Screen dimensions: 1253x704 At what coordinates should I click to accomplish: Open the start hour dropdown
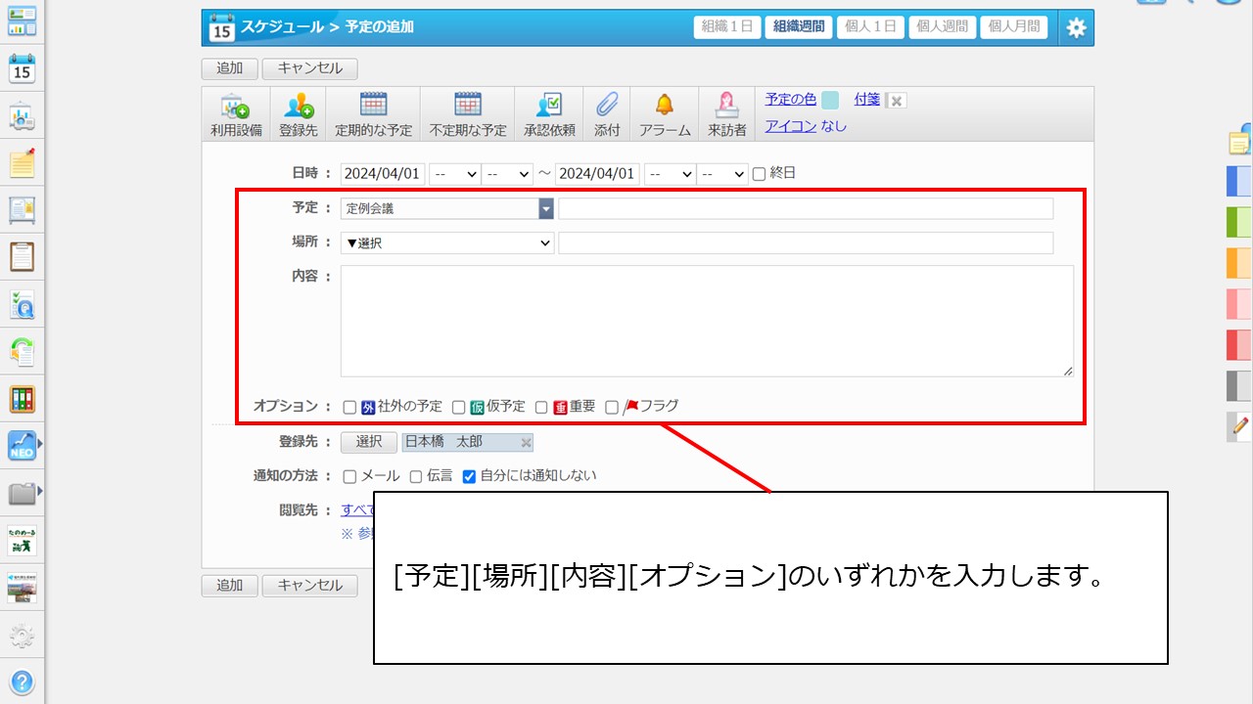[x=455, y=174]
